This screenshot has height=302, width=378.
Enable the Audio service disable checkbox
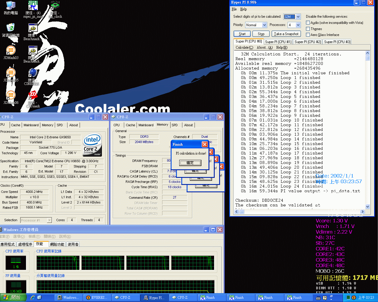coord(308,23)
